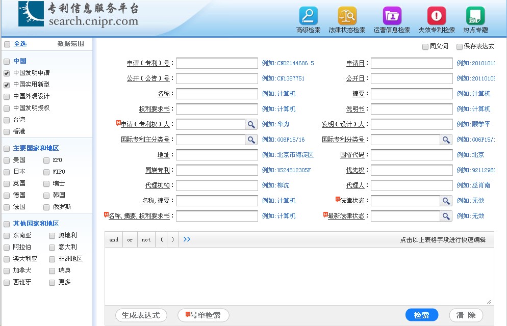Screen dimensions: 507x326
Task: Click the expression editor text area
Action: click(299, 276)
